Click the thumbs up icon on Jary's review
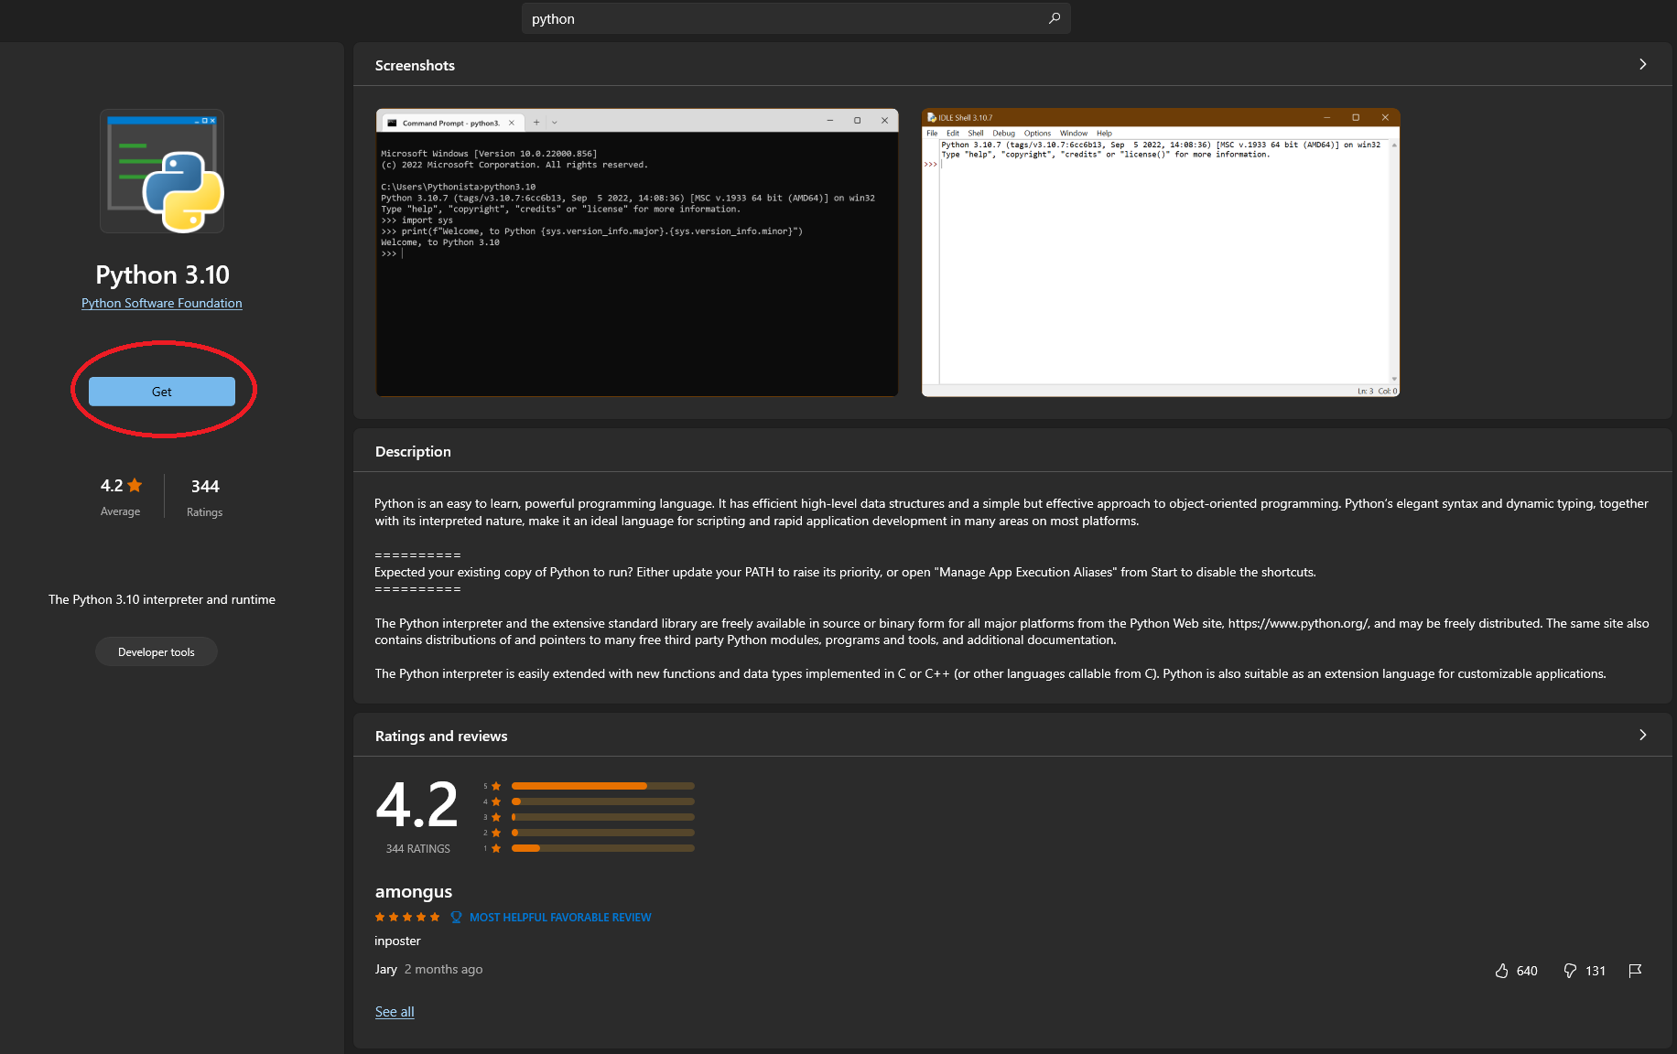1677x1054 pixels. click(1502, 971)
